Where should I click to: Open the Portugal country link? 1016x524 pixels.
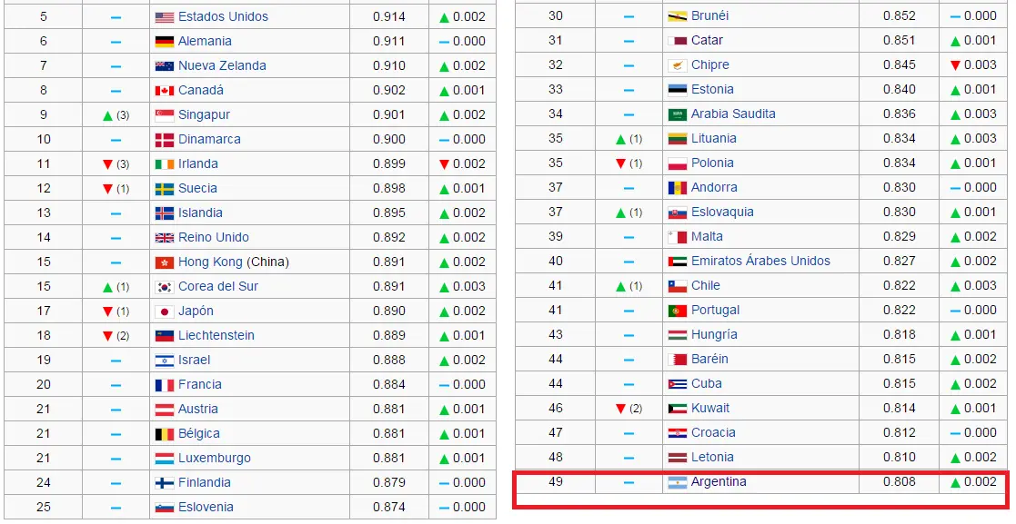[716, 311]
